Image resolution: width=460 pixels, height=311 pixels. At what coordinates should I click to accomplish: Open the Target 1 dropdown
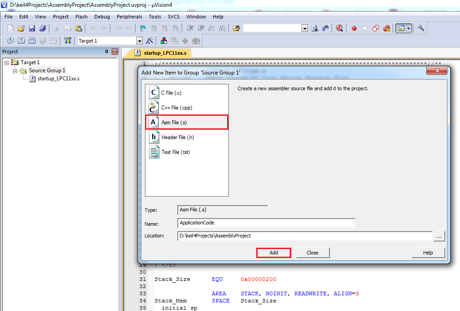(x=140, y=41)
